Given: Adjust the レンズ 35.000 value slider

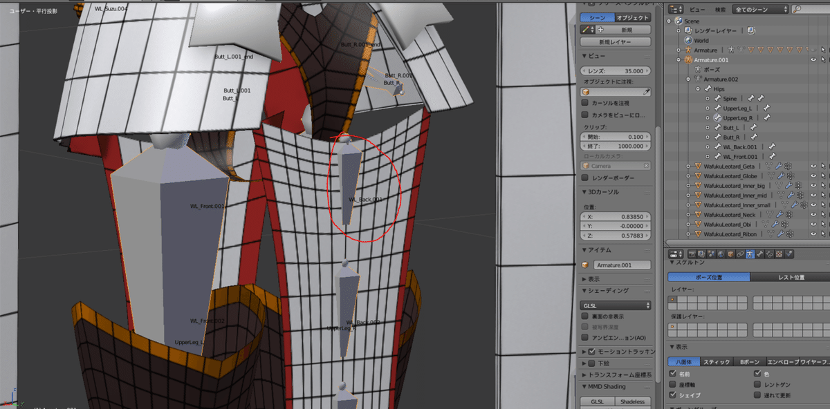Looking at the screenshot, I should point(616,71).
